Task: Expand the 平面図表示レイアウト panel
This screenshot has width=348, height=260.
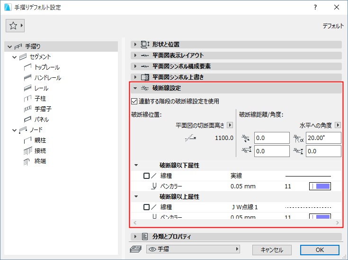Action: 135,55
